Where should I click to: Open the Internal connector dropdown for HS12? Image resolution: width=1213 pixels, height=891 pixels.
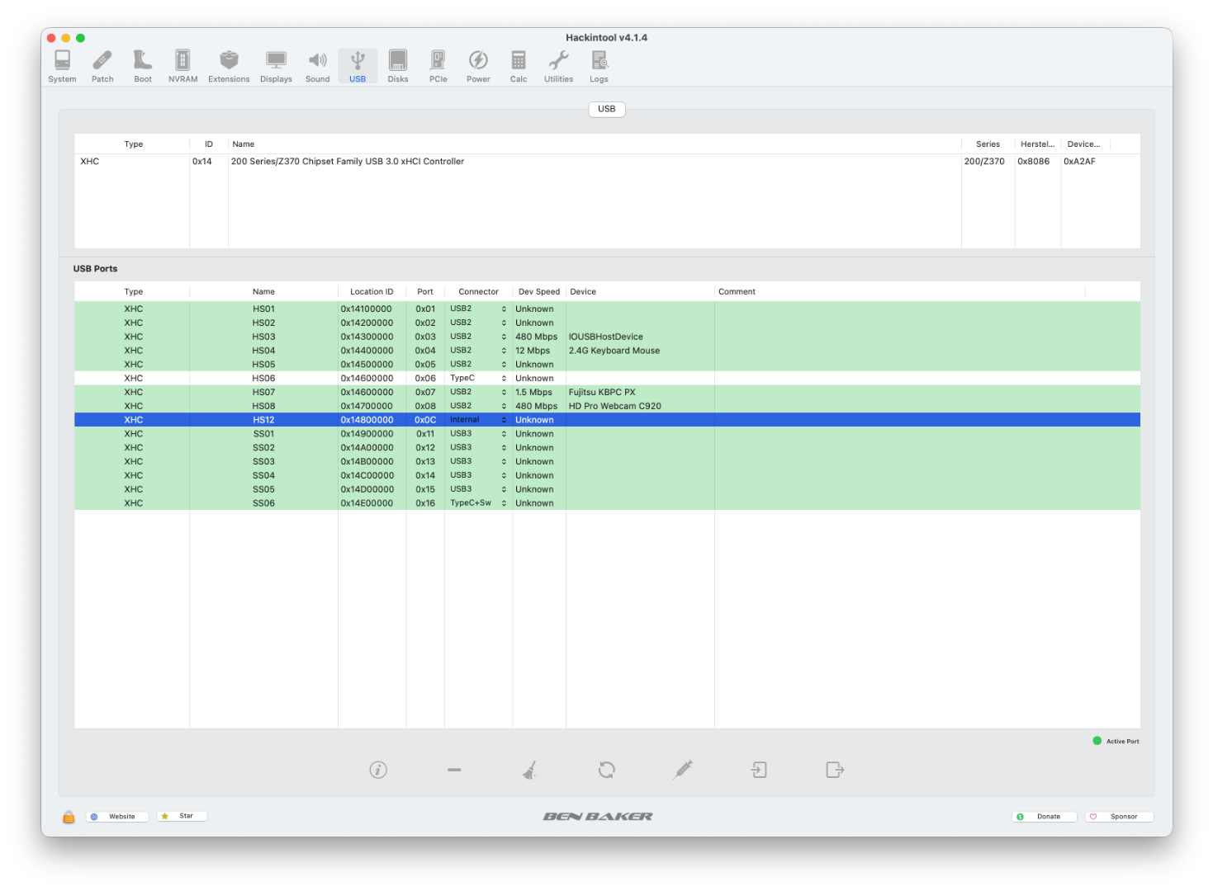click(x=478, y=420)
